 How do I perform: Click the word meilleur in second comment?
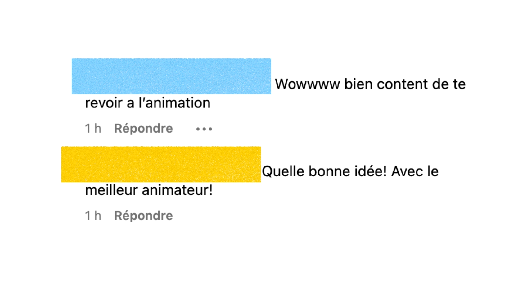(x=111, y=190)
